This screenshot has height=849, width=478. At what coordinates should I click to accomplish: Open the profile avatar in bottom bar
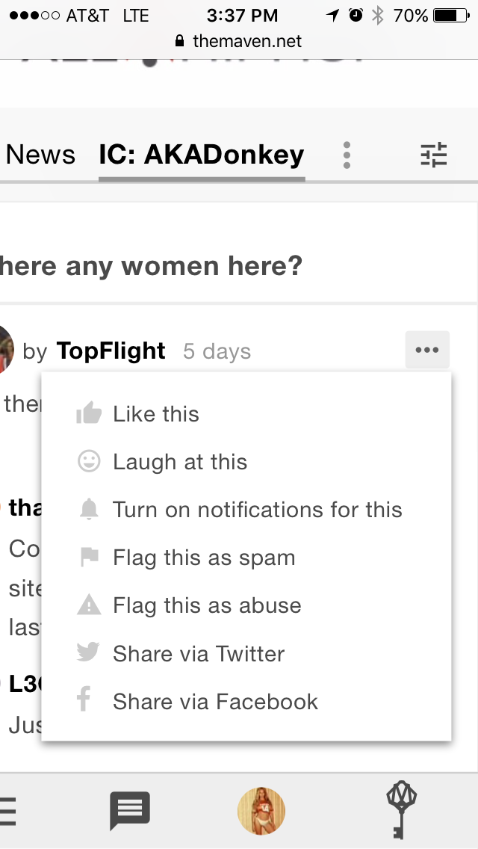coord(261,810)
